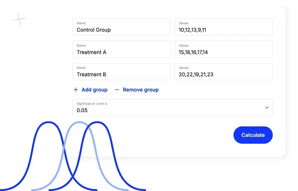This screenshot has width=298, height=191.
Task: Click the Values label above 20,22,19,21,23
Action: tap(183, 68)
